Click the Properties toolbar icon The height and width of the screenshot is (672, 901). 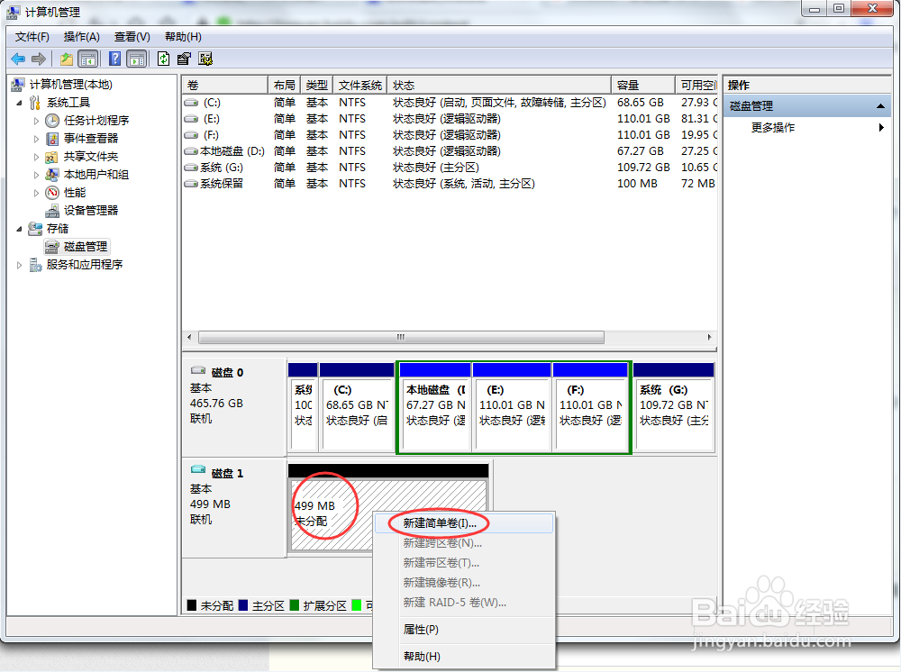tap(184, 59)
